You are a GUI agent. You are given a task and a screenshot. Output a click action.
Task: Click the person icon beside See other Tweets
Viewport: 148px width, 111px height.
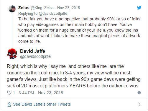[9, 105]
